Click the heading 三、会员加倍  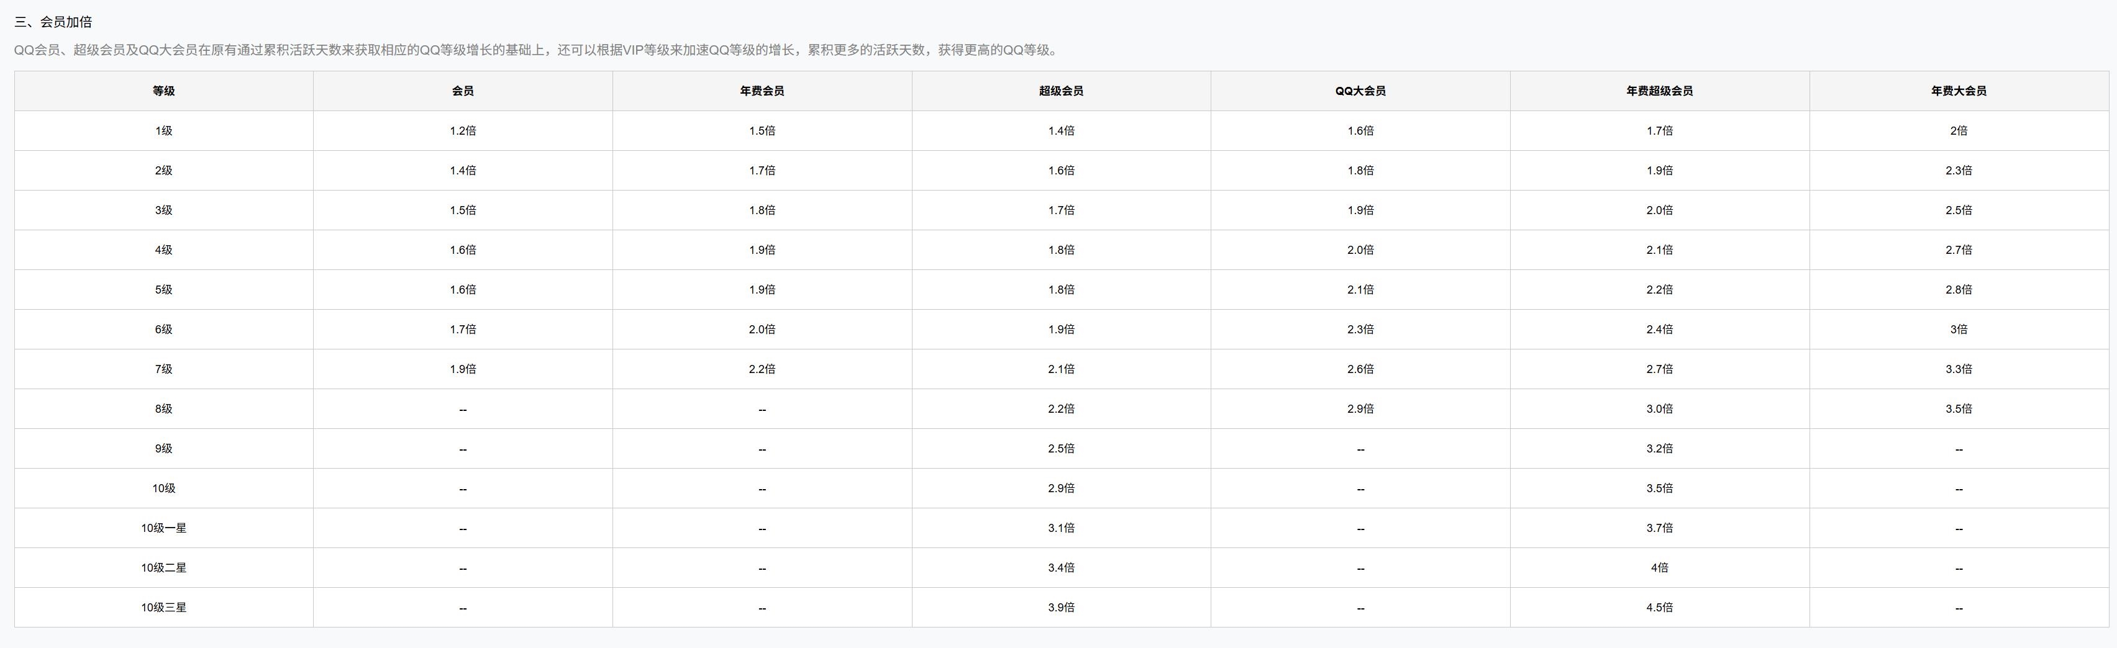(x=53, y=22)
